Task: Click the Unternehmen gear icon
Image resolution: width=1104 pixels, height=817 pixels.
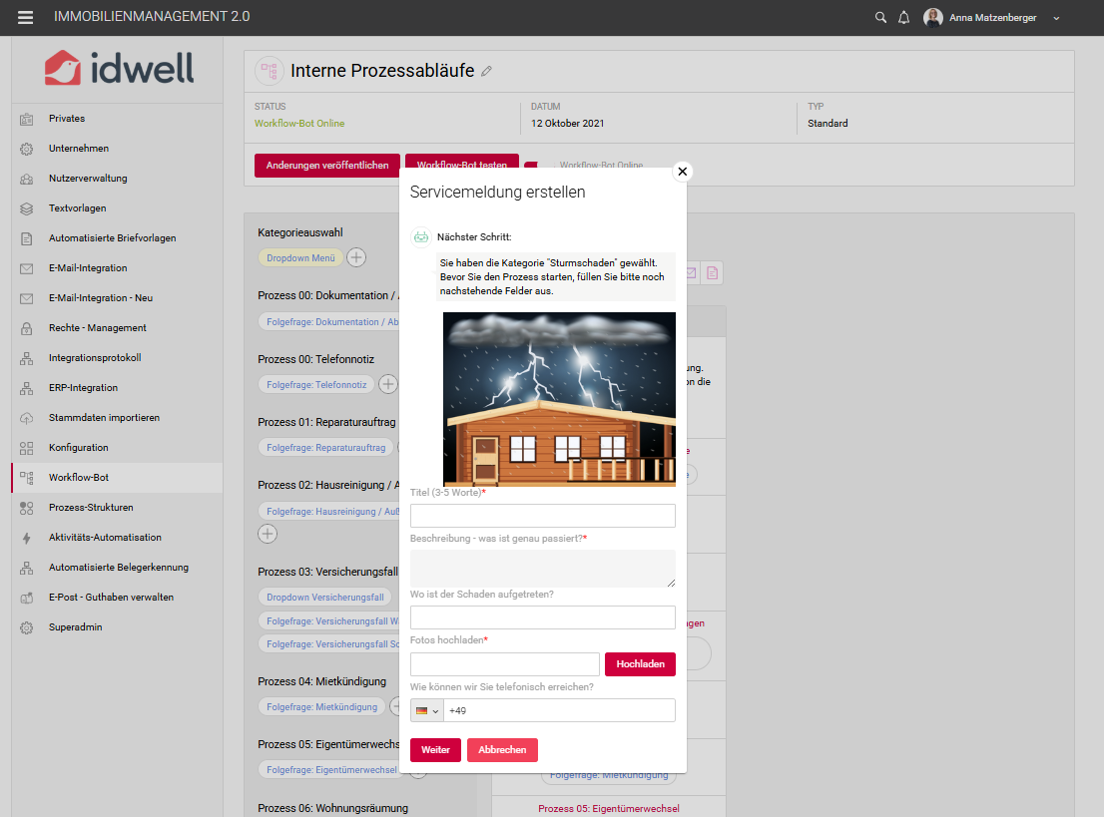Action: click(x=27, y=150)
